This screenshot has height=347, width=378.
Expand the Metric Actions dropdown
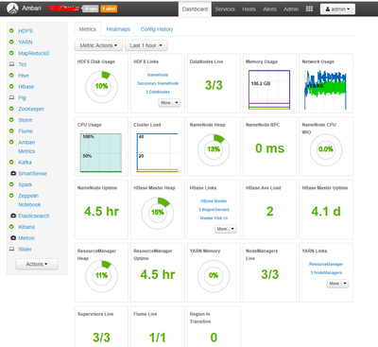(98, 45)
